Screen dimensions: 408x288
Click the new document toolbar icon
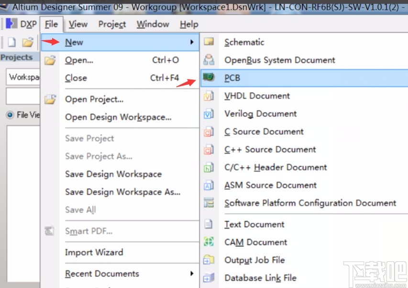(x=11, y=42)
